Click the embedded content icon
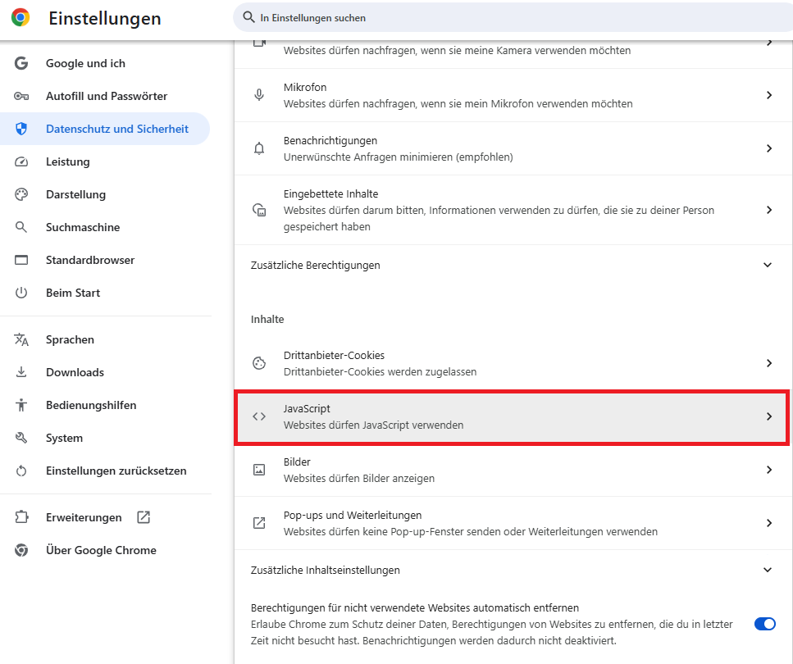 coord(259,210)
